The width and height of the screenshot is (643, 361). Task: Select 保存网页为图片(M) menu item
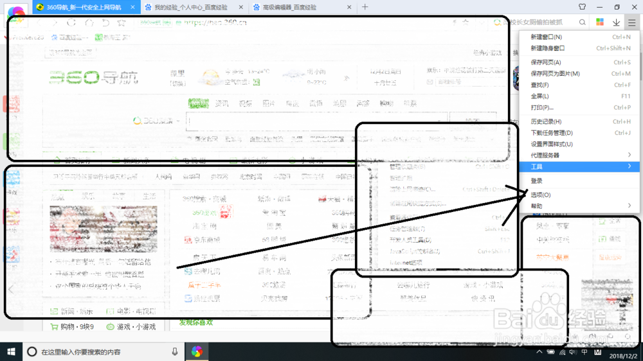[x=579, y=73]
